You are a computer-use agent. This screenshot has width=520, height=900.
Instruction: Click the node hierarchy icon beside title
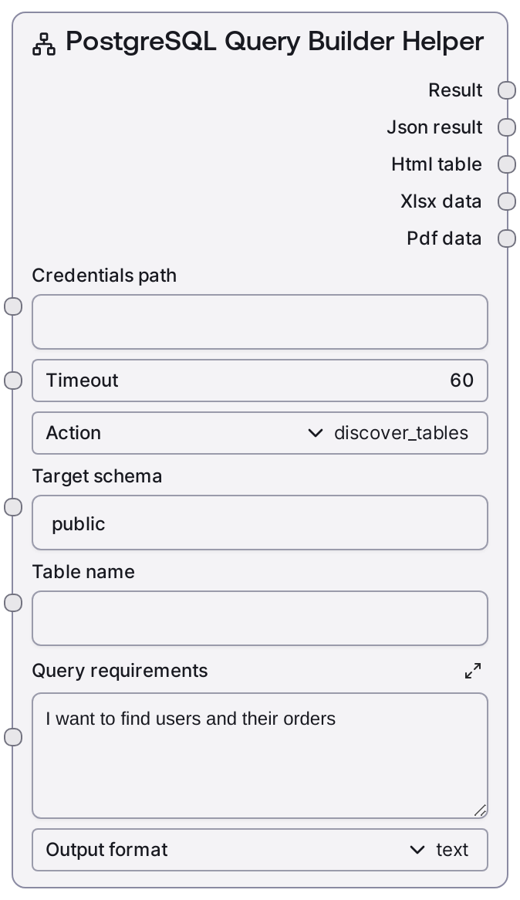(44, 45)
